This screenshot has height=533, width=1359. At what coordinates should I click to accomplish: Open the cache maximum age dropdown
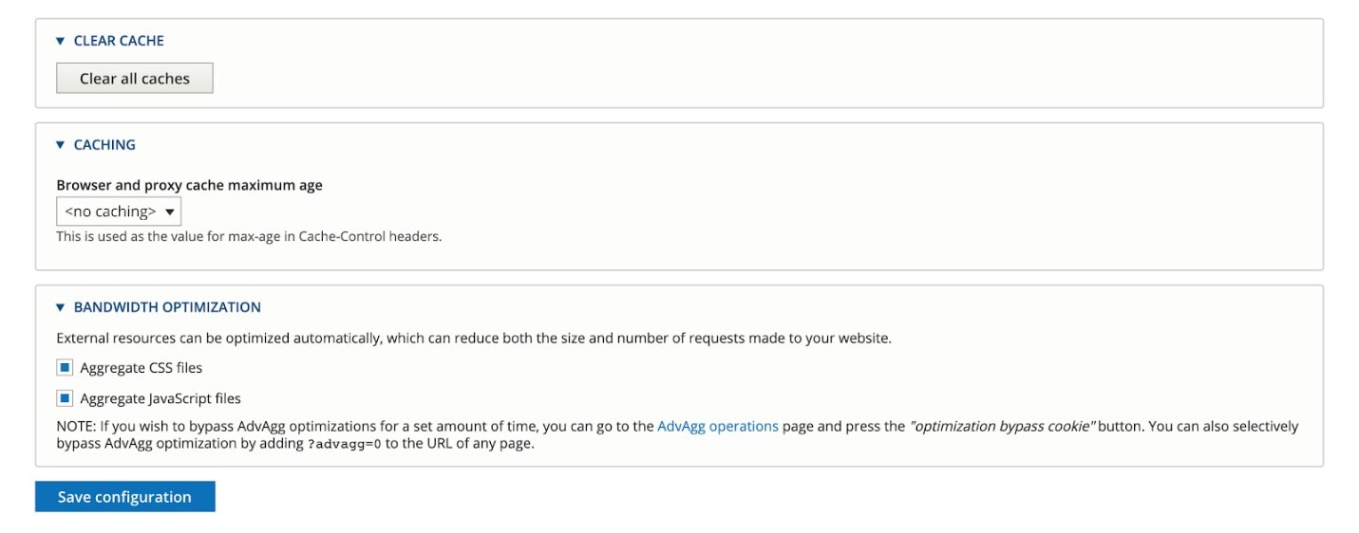pyautogui.click(x=118, y=211)
